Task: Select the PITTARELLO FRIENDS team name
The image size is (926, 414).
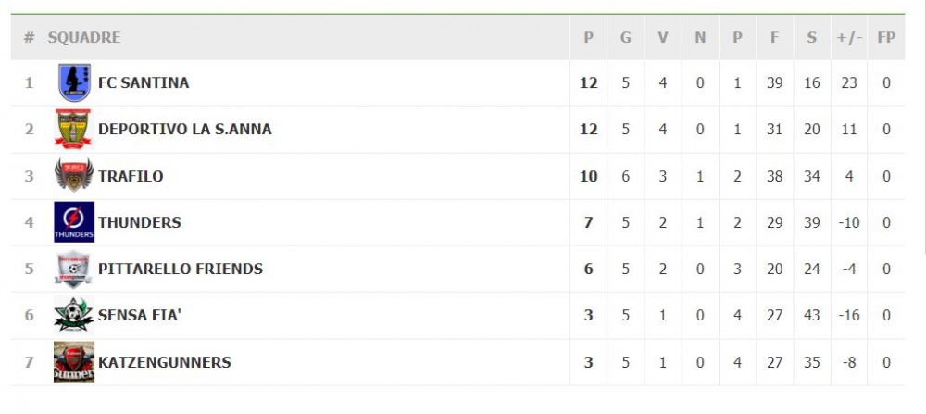Action: coord(181,269)
